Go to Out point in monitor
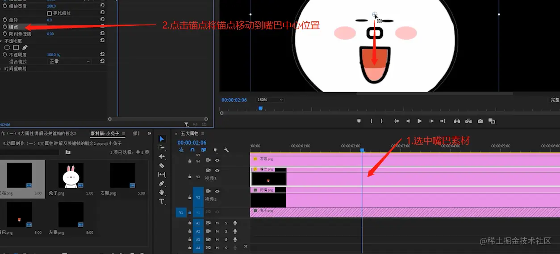Screen dimensions: 560x254 tap(443, 121)
